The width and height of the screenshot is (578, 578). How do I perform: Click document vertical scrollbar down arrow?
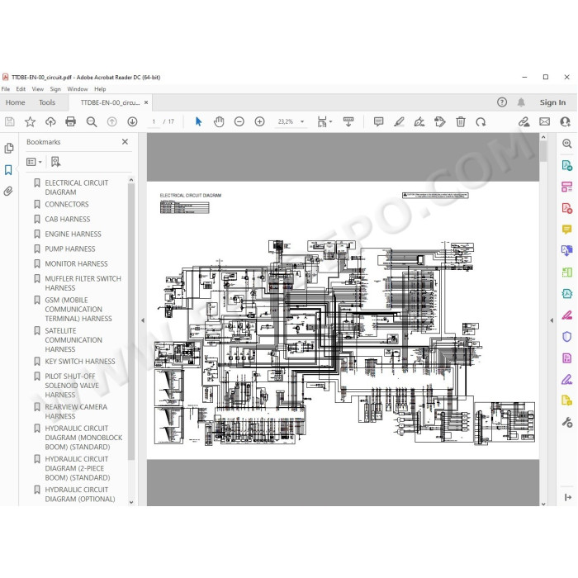click(543, 504)
